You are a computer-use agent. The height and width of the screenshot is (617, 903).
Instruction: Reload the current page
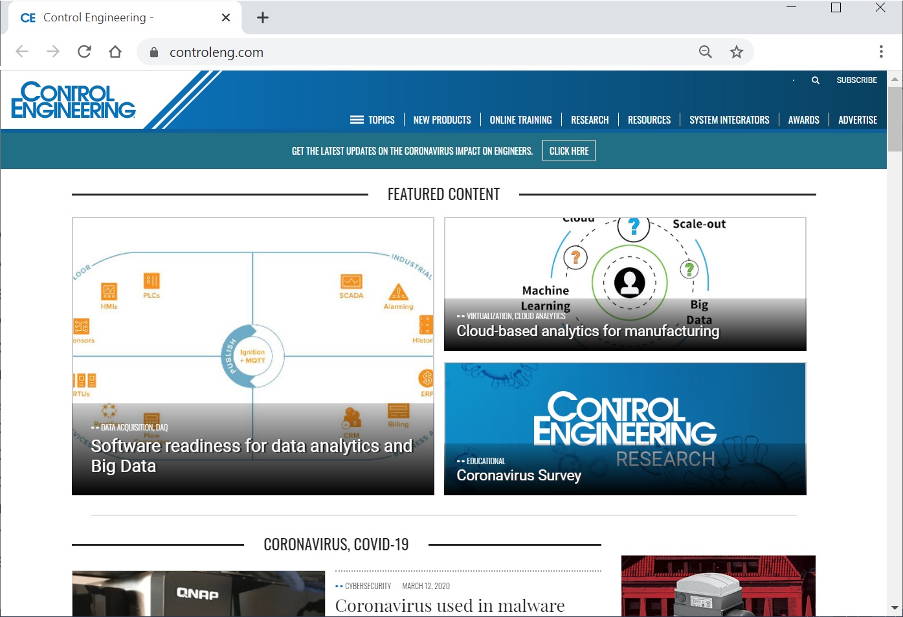(x=84, y=52)
